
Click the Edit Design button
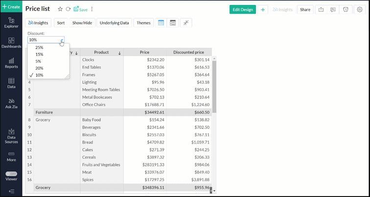243,9
